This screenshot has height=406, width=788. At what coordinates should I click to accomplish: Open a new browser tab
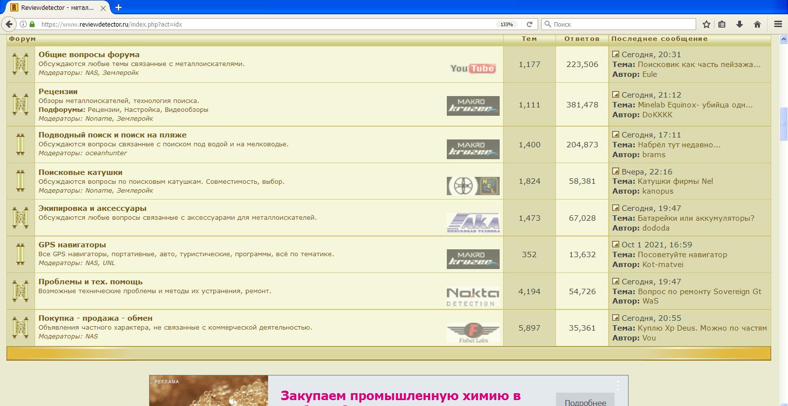[118, 7]
